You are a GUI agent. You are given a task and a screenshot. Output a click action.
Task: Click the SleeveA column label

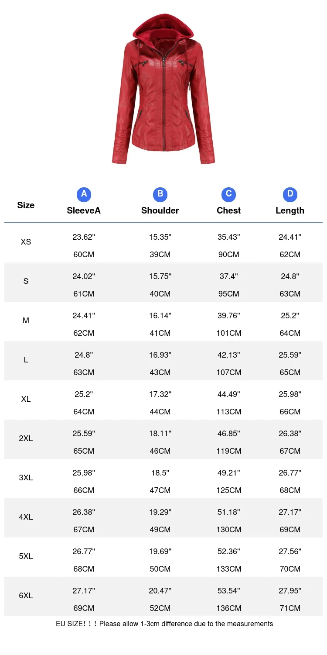point(84,210)
